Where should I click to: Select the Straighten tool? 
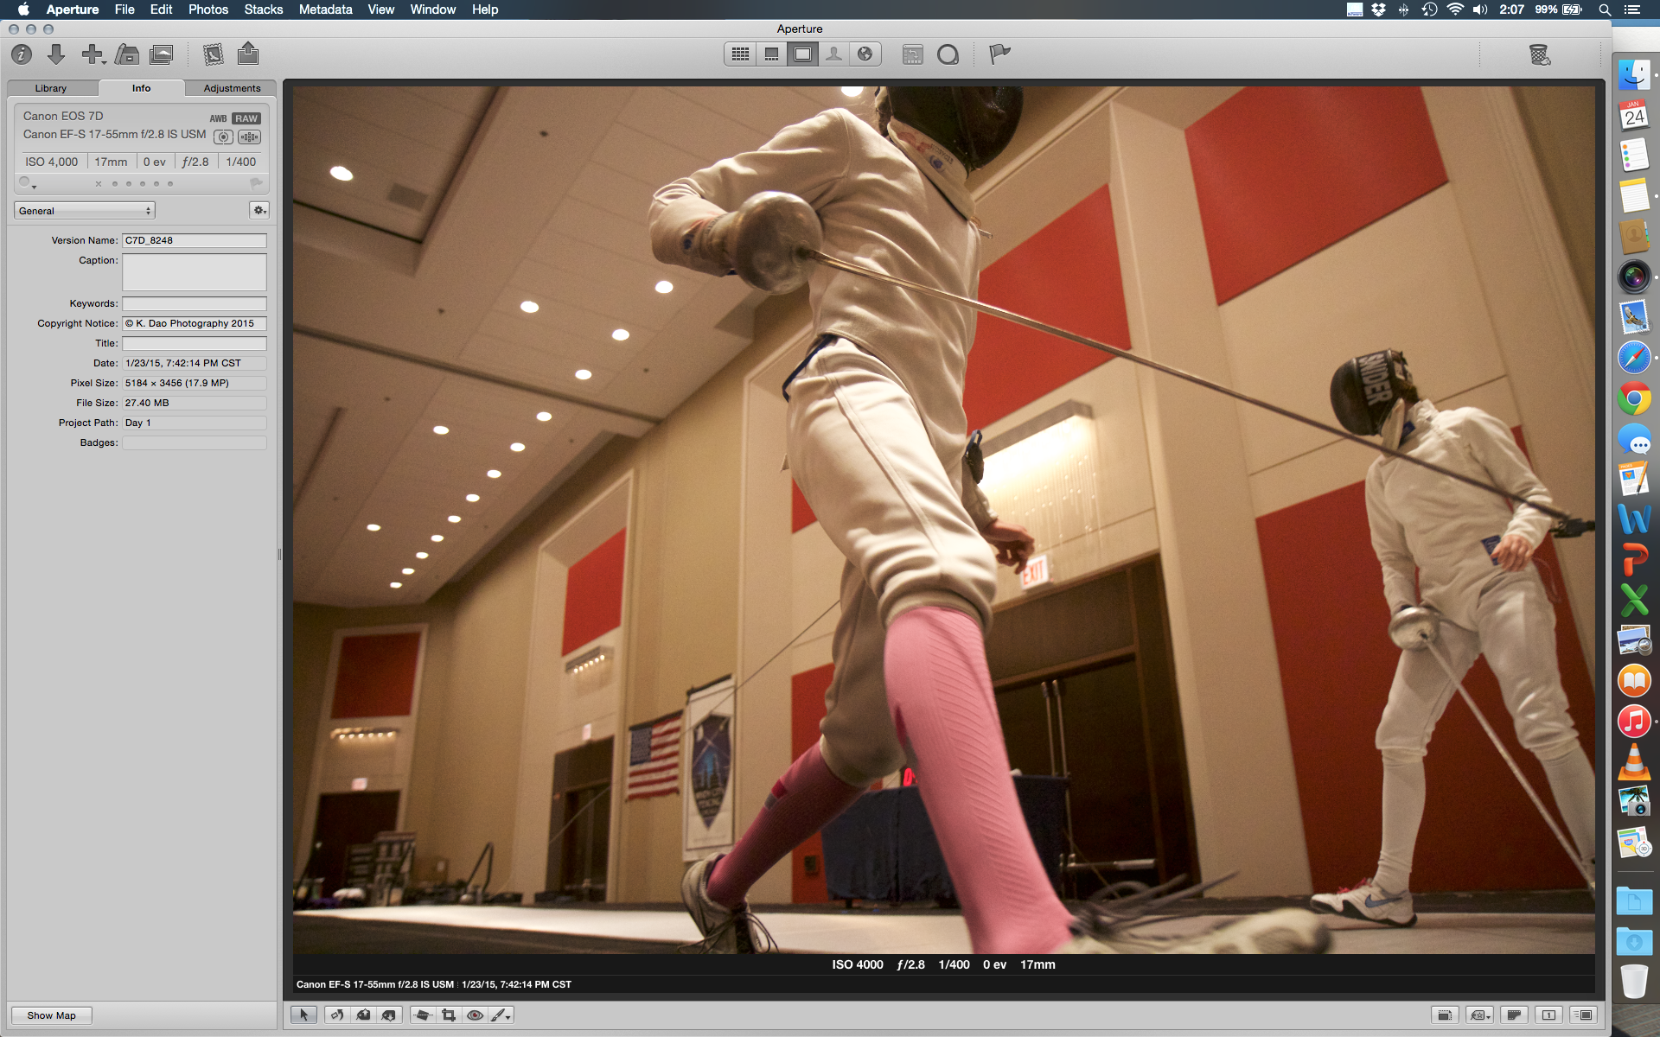coord(422,1015)
